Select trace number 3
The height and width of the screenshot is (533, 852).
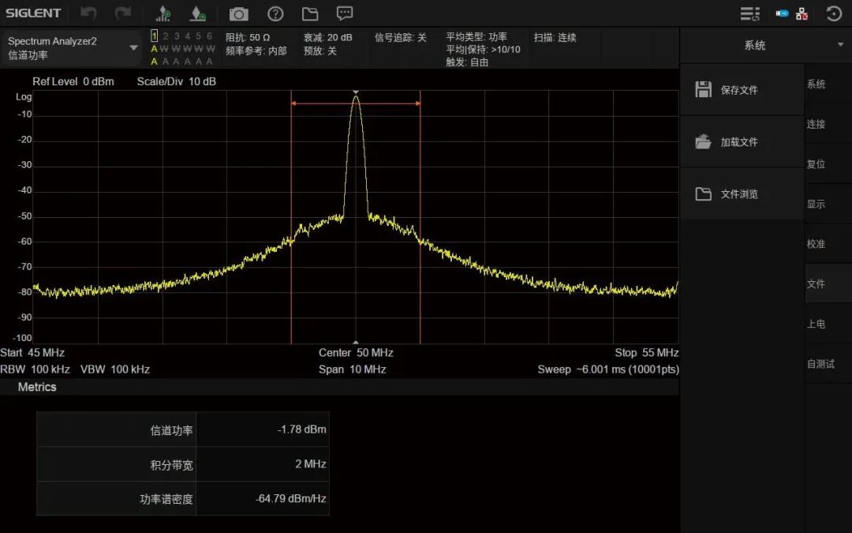point(177,36)
